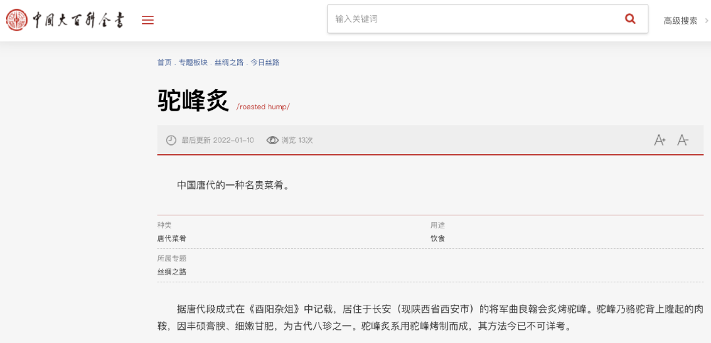711x343 pixels.
Task: Click the 中国大百科全书 logo
Action: 65,20
